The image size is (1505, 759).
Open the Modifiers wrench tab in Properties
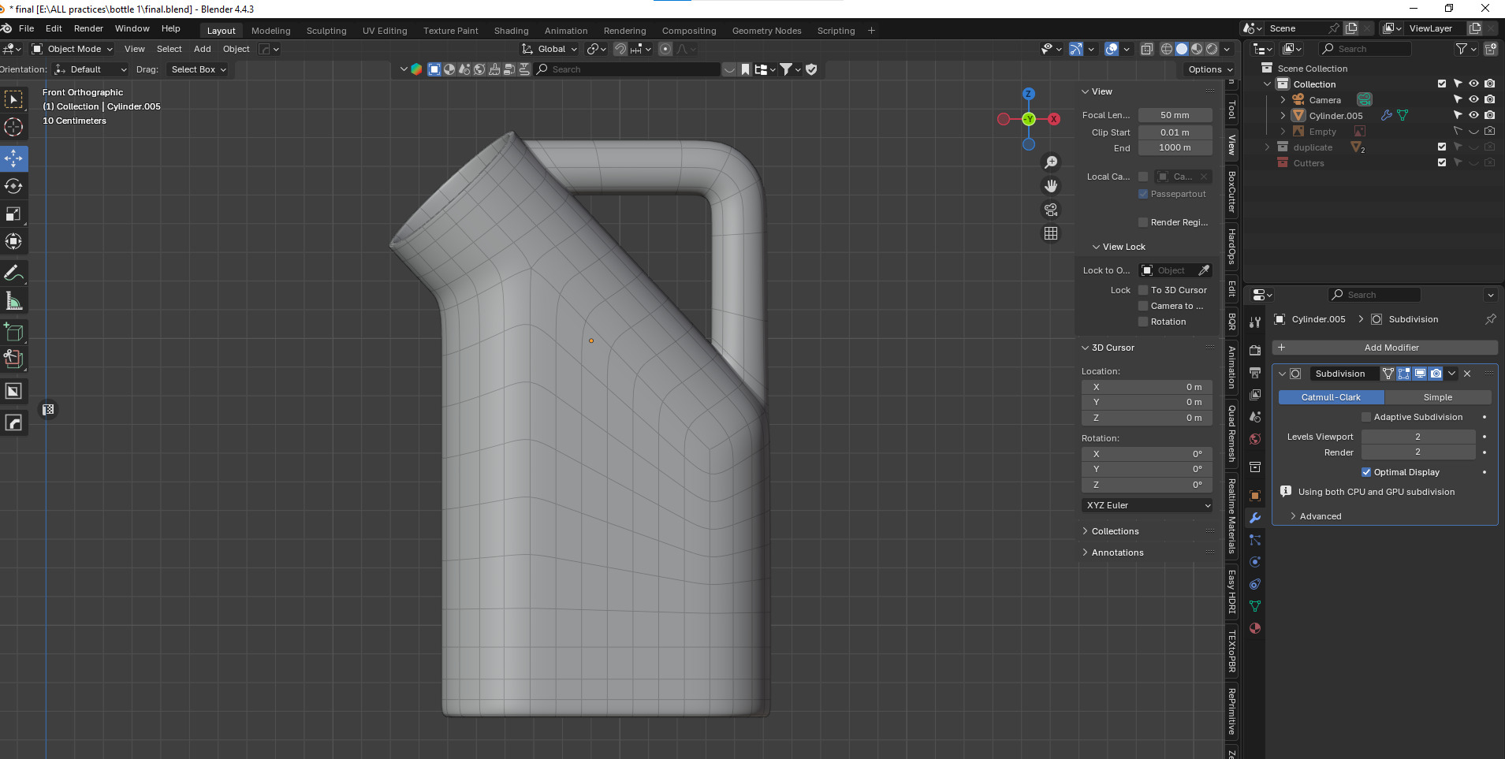point(1255,518)
